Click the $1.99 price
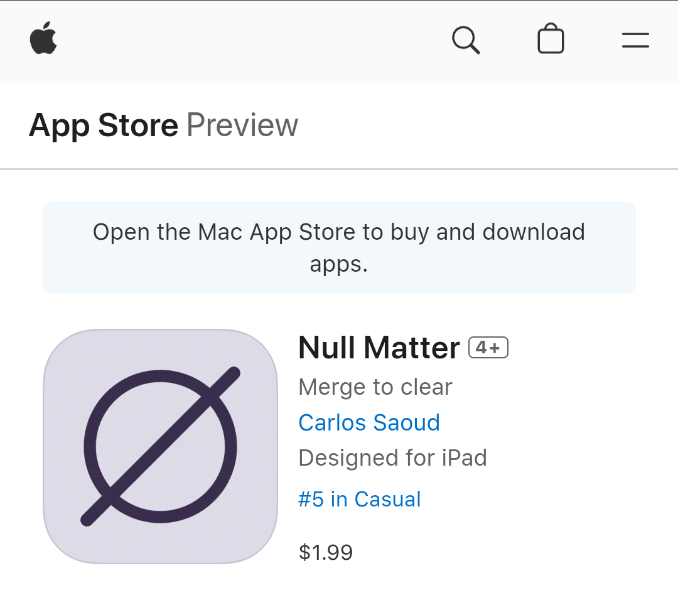This screenshot has height=605, width=678. (x=326, y=552)
